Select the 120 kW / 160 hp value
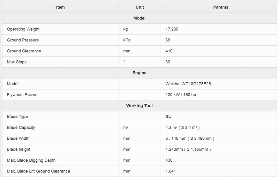Viewport: 279px width, 177px height. coord(181,95)
